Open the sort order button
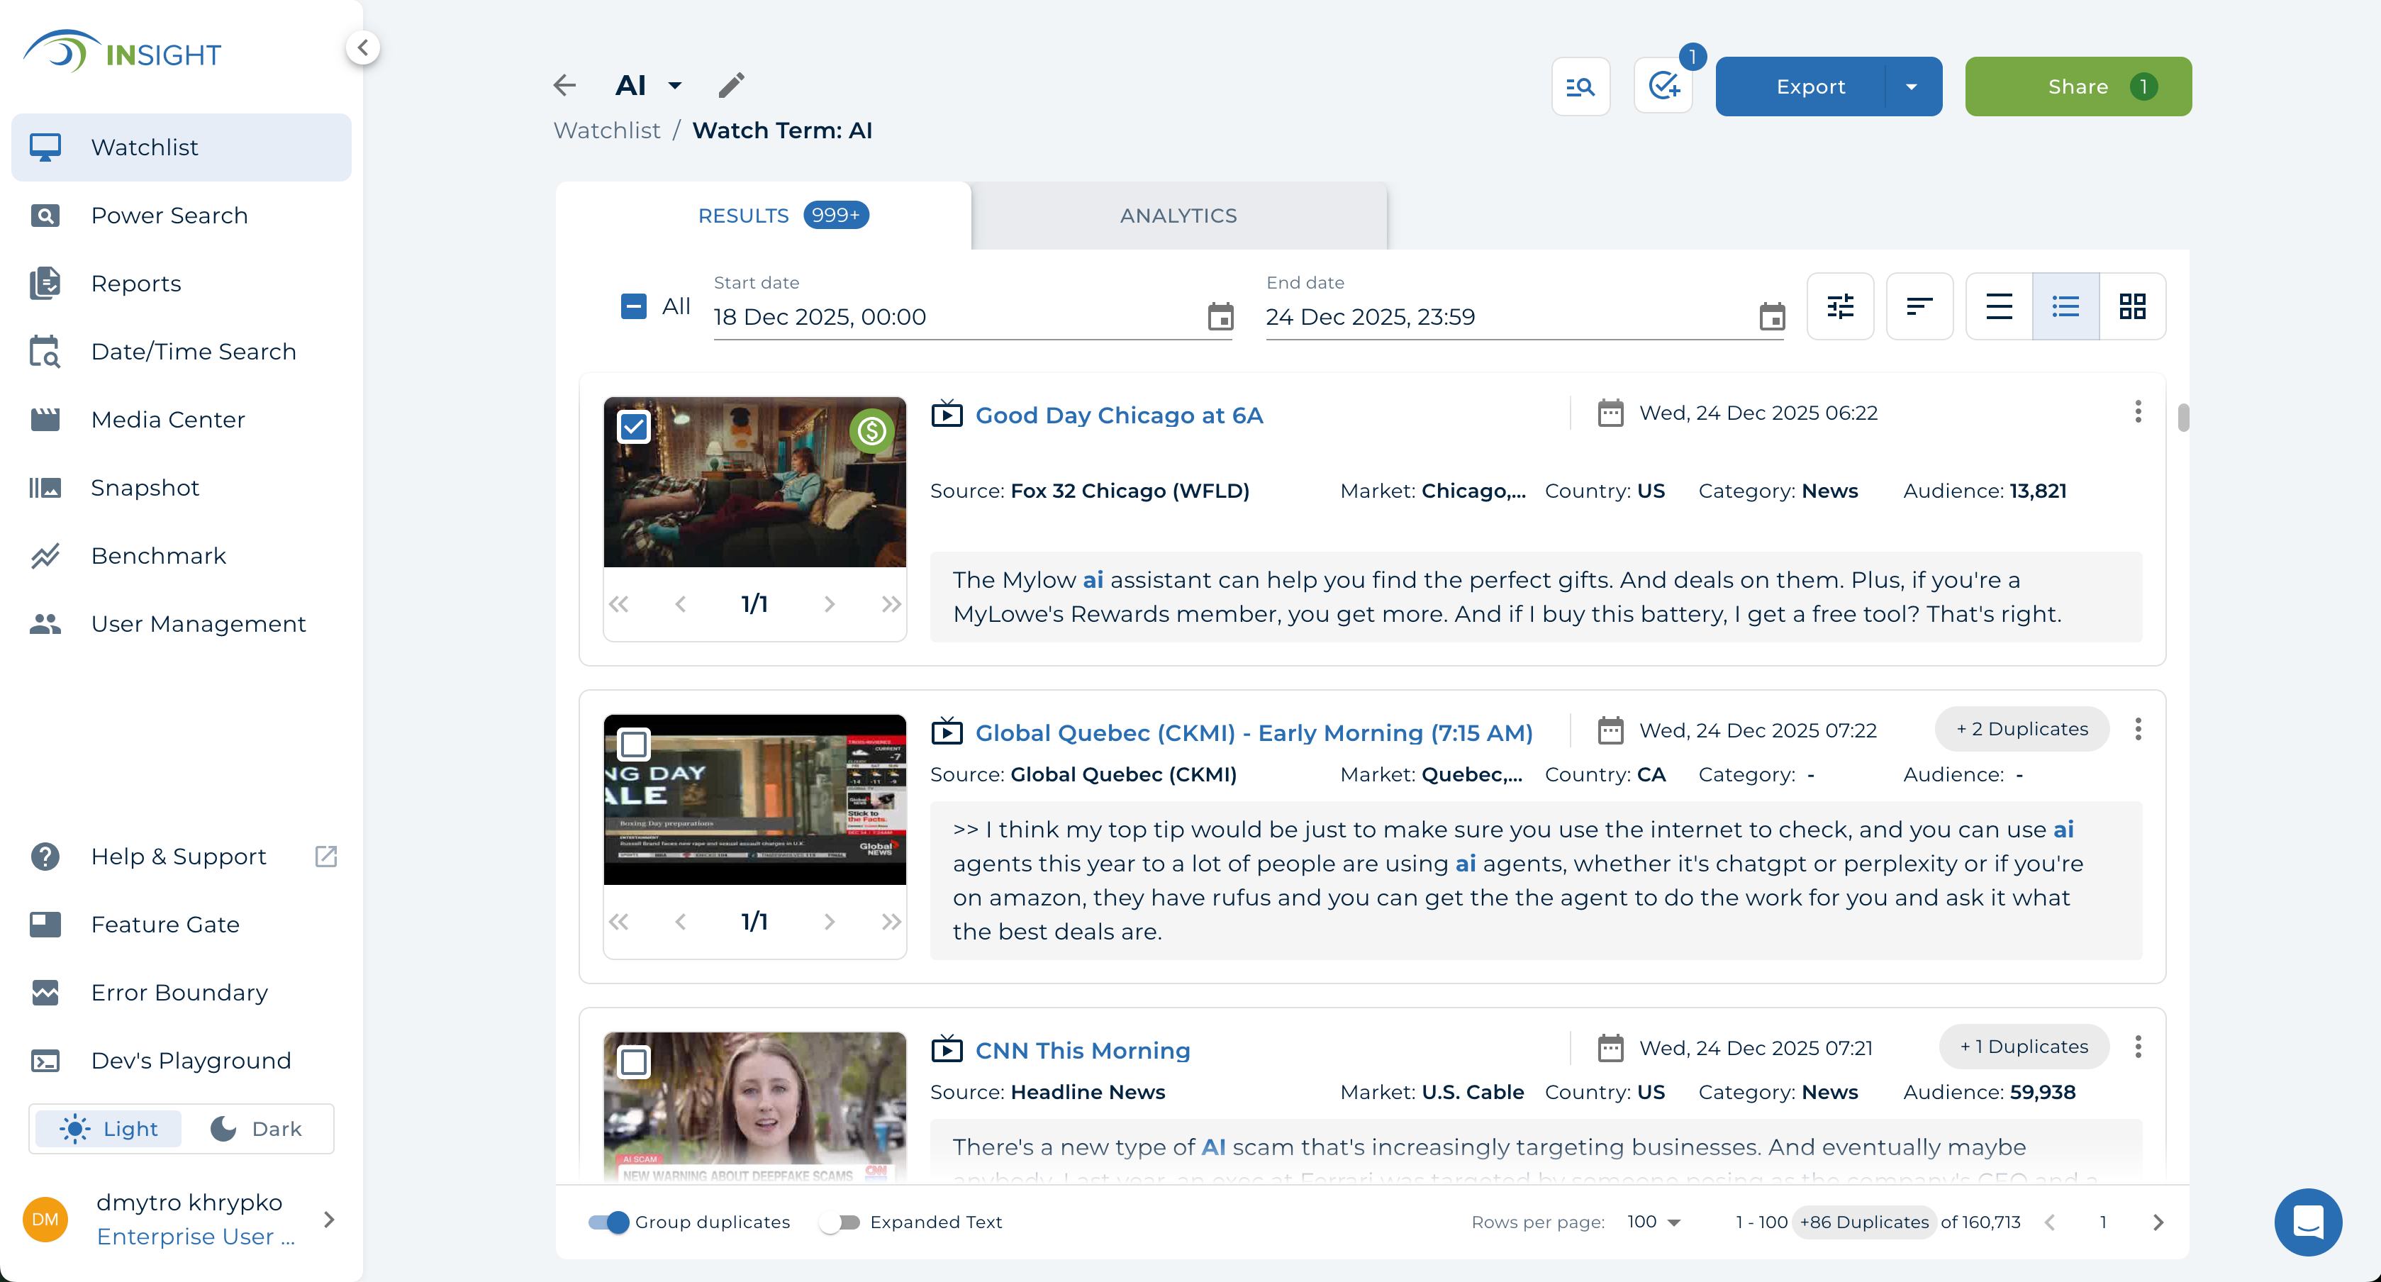 (1920, 306)
